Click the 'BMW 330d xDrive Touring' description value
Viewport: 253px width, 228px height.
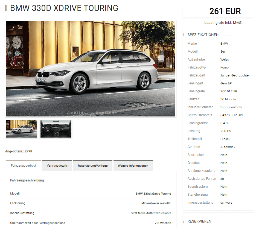point(153,193)
